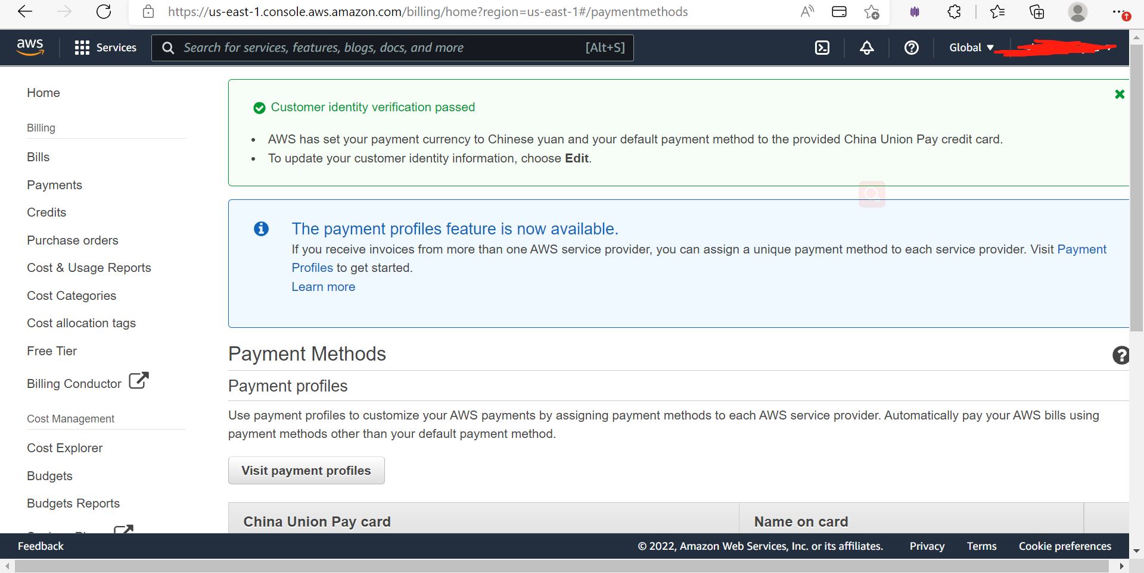Open the Read aloud icon
1144x573 pixels.
click(x=807, y=11)
